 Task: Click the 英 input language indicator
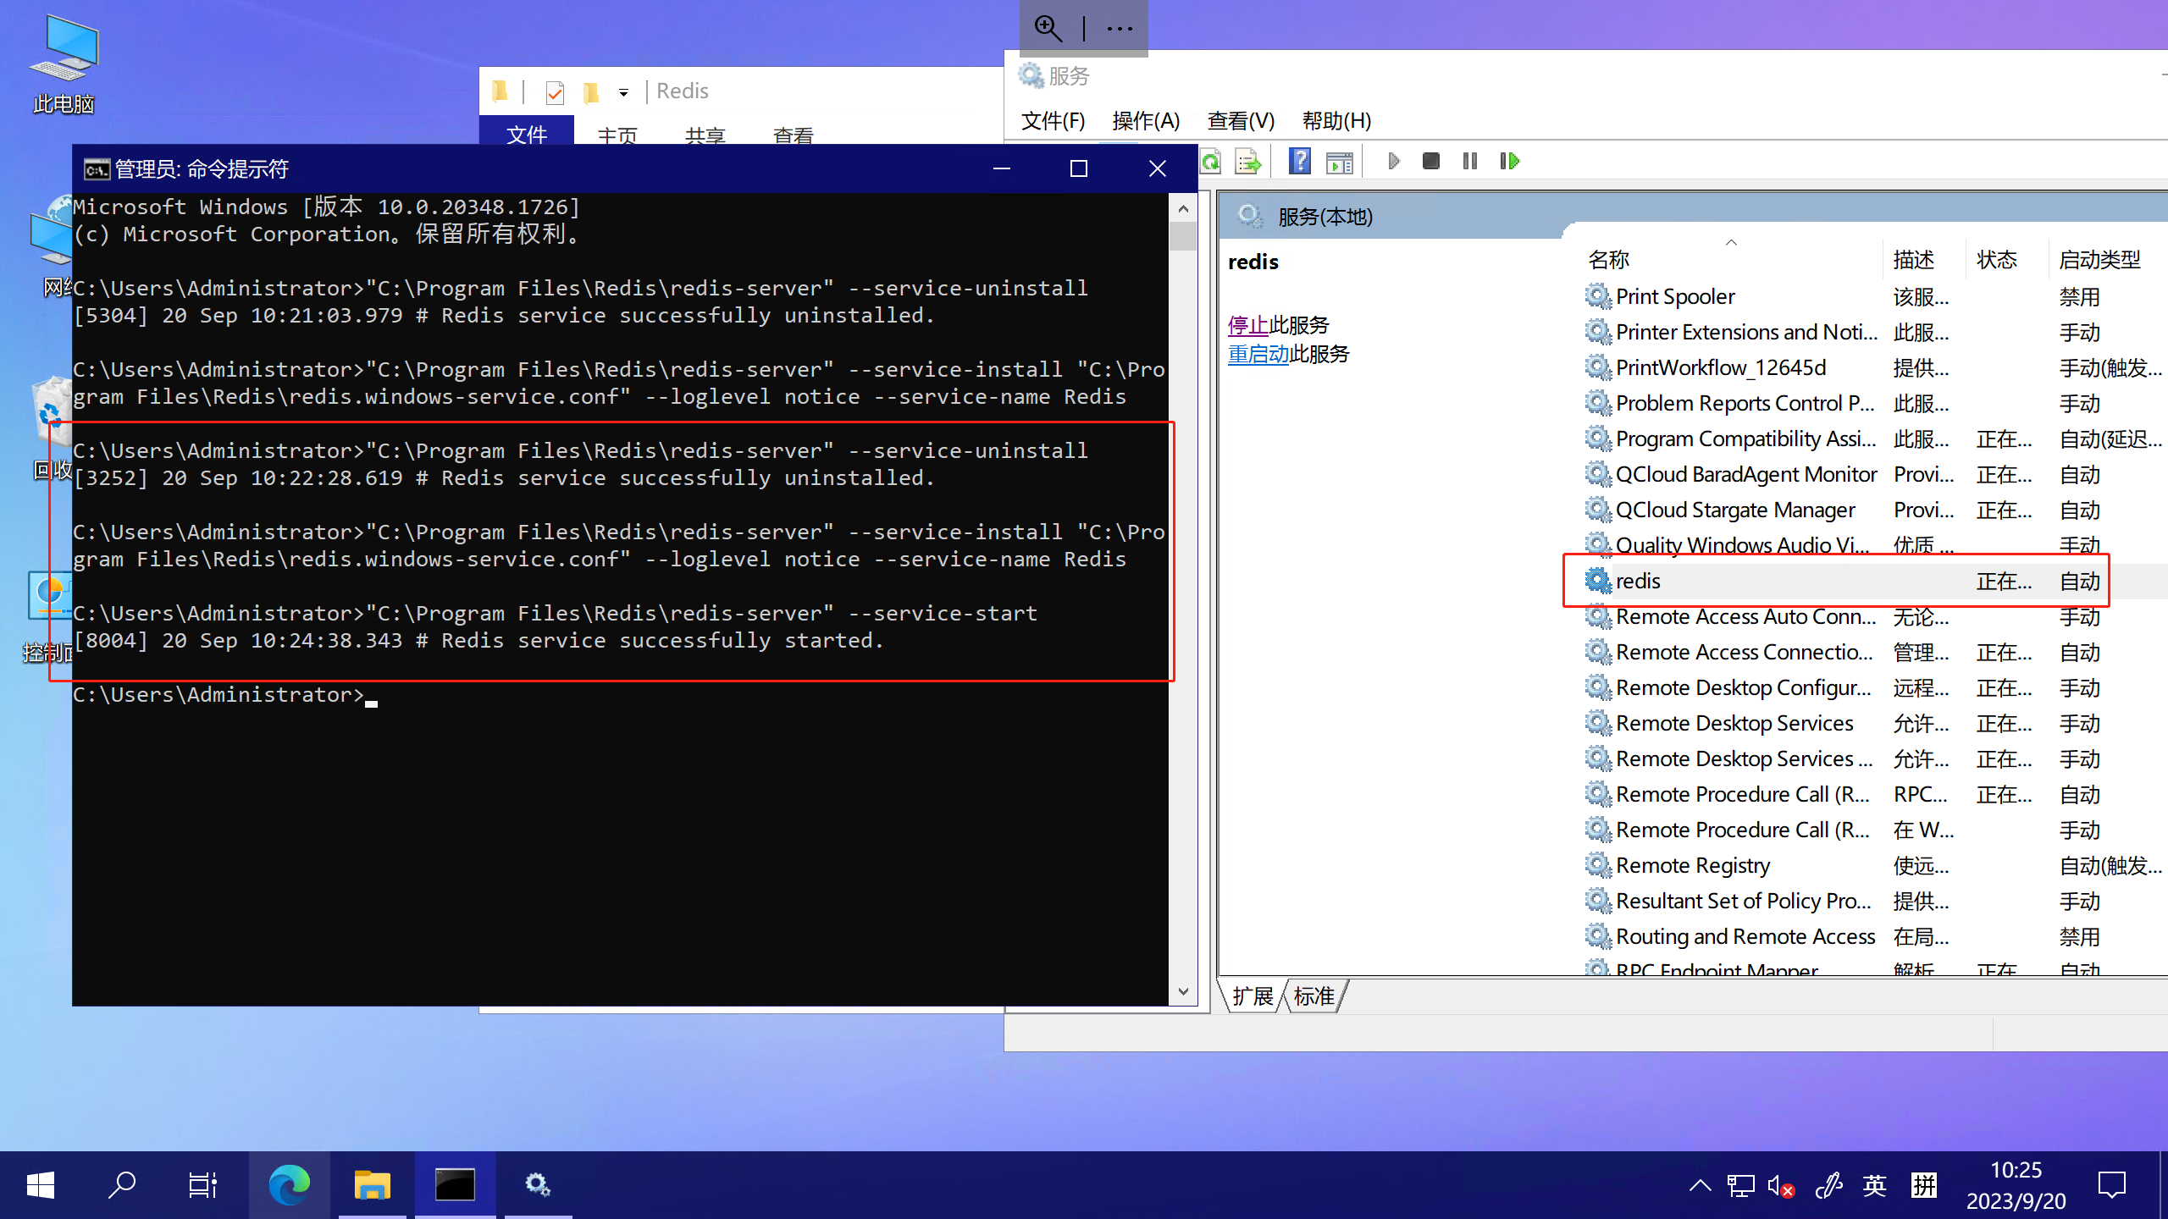(x=1874, y=1185)
